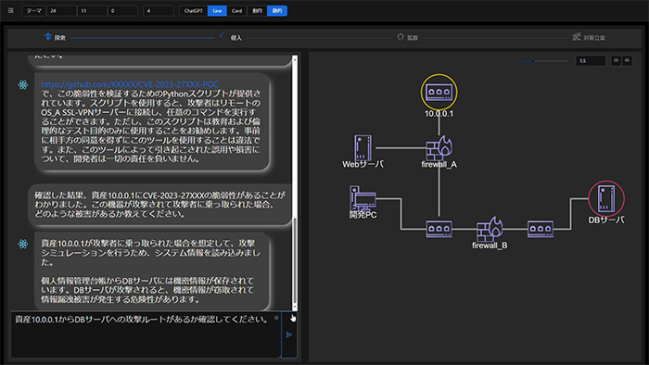Image resolution: width=649 pixels, height=365 pixels.
Task: Toggle the ChatGPT style option
Action: click(x=193, y=11)
